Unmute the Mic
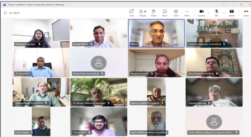The height and width of the screenshot is (137, 251). click(216, 13)
